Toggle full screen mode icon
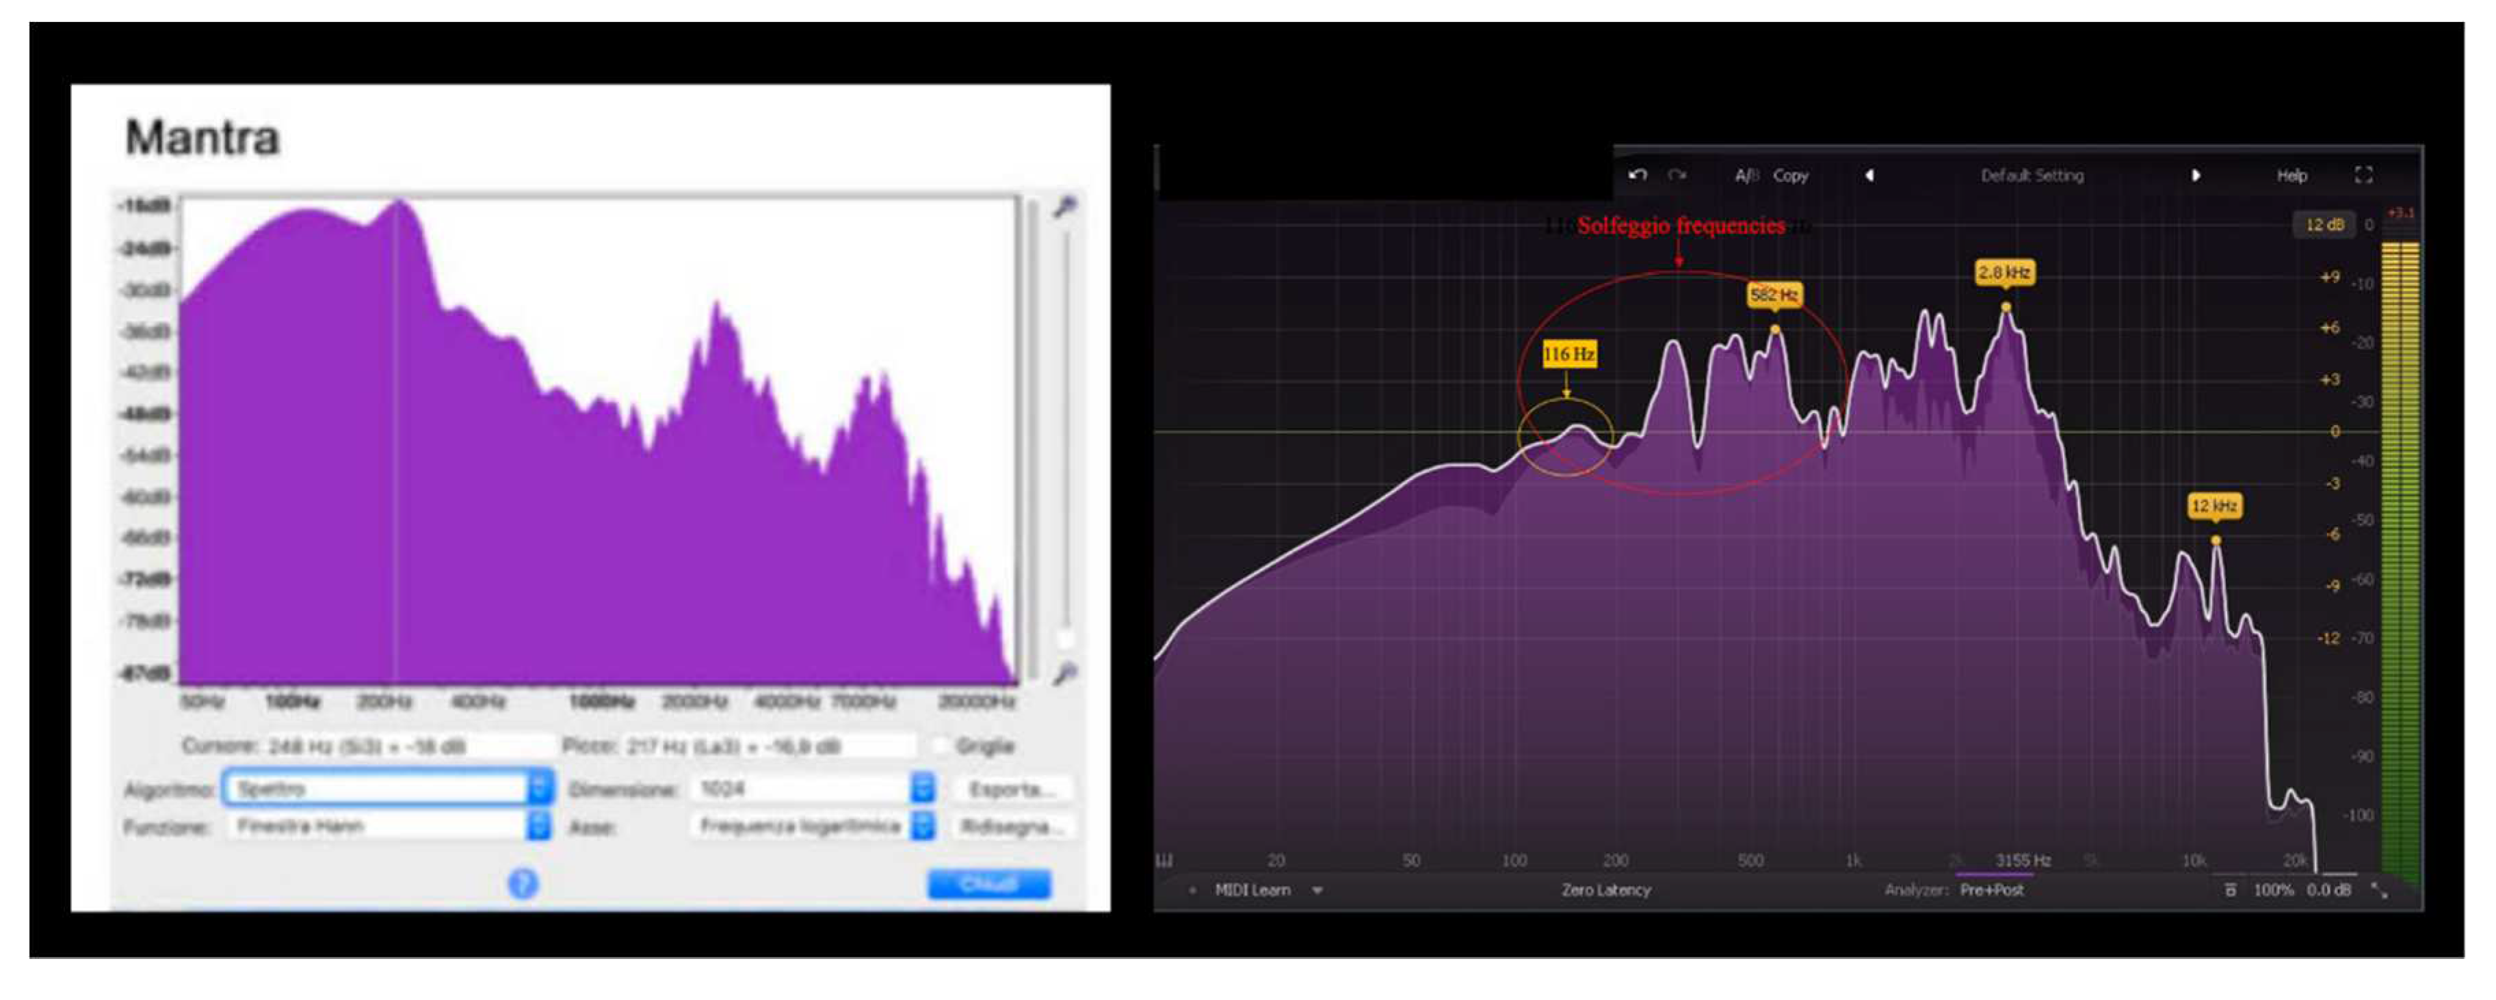 2364,175
